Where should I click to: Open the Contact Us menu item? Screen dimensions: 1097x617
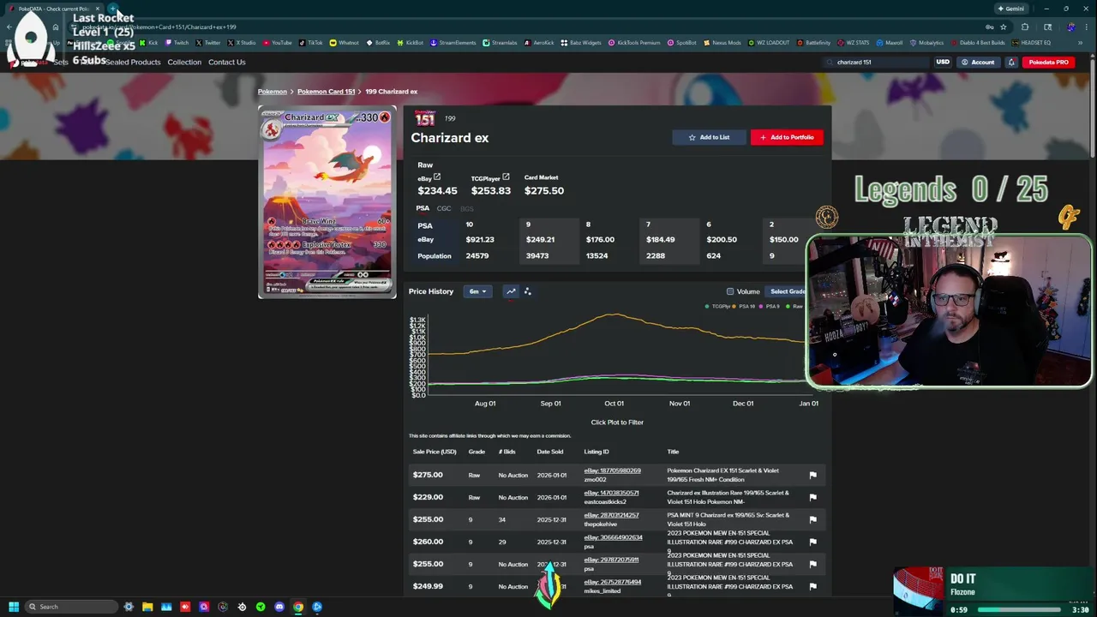click(226, 62)
